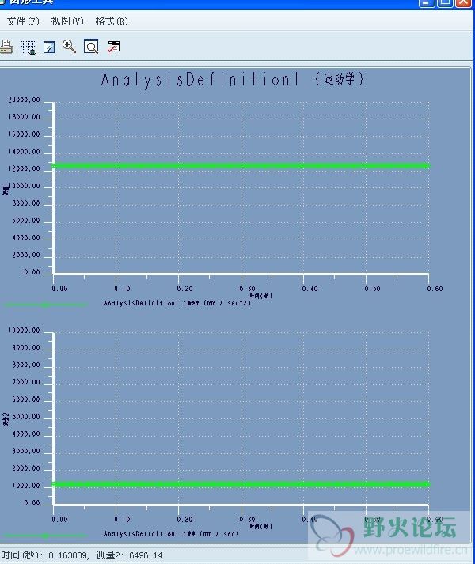The height and width of the screenshot is (564, 475).
Task: Click the bottom graph legend mm / sec label
Action: 171,533
